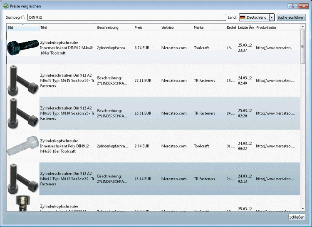Click Mercateo.com in the 22.11 EUR row

174,80
